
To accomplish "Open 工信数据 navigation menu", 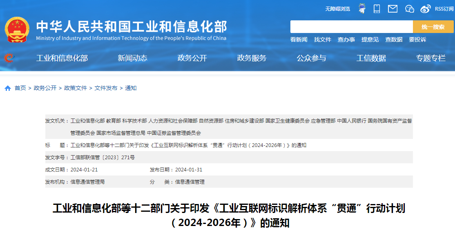I will (371, 58).
